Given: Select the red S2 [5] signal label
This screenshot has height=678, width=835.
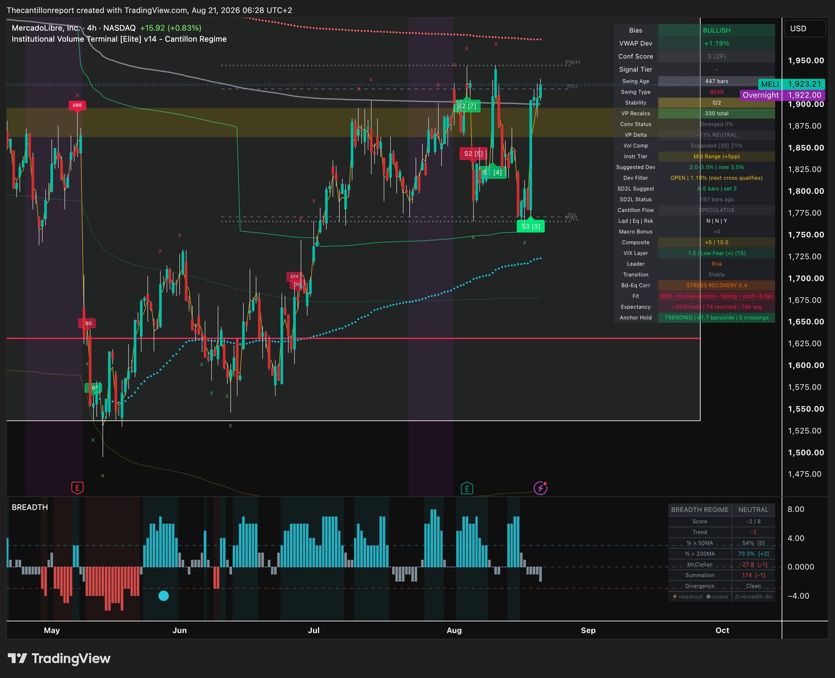Looking at the screenshot, I should point(473,153).
